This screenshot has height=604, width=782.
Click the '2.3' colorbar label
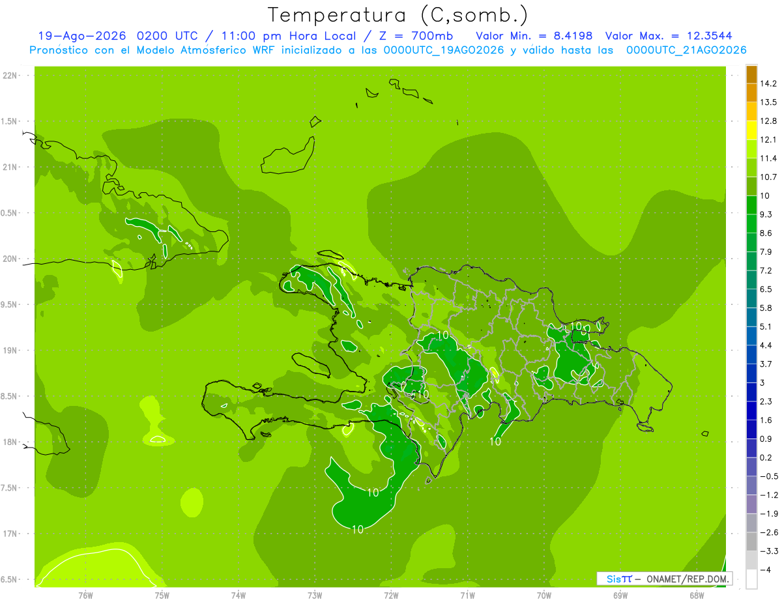pyautogui.click(x=766, y=401)
